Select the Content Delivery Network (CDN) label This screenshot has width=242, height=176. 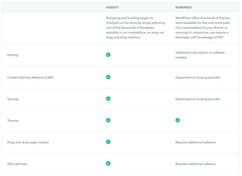(30, 78)
